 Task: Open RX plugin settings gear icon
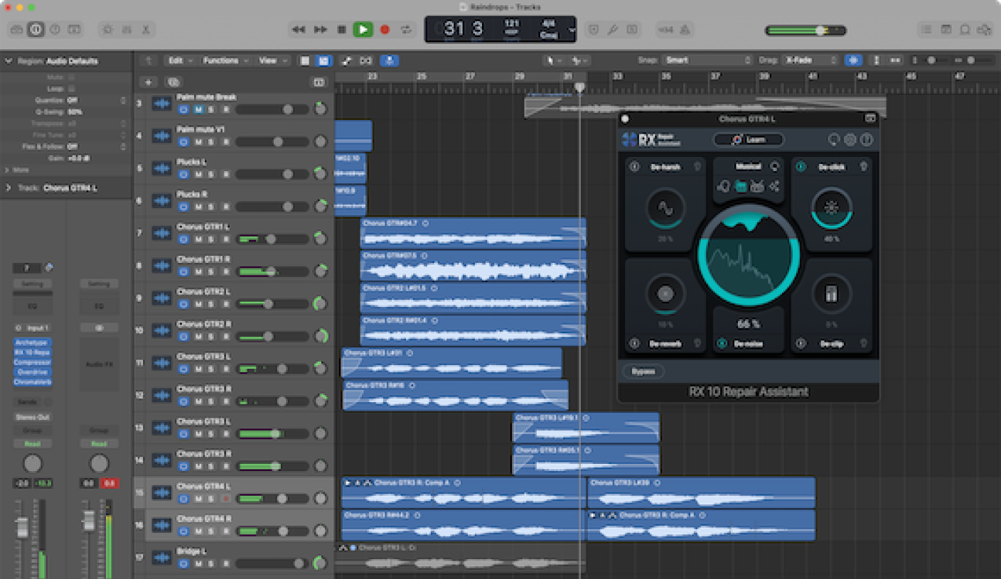pos(850,140)
